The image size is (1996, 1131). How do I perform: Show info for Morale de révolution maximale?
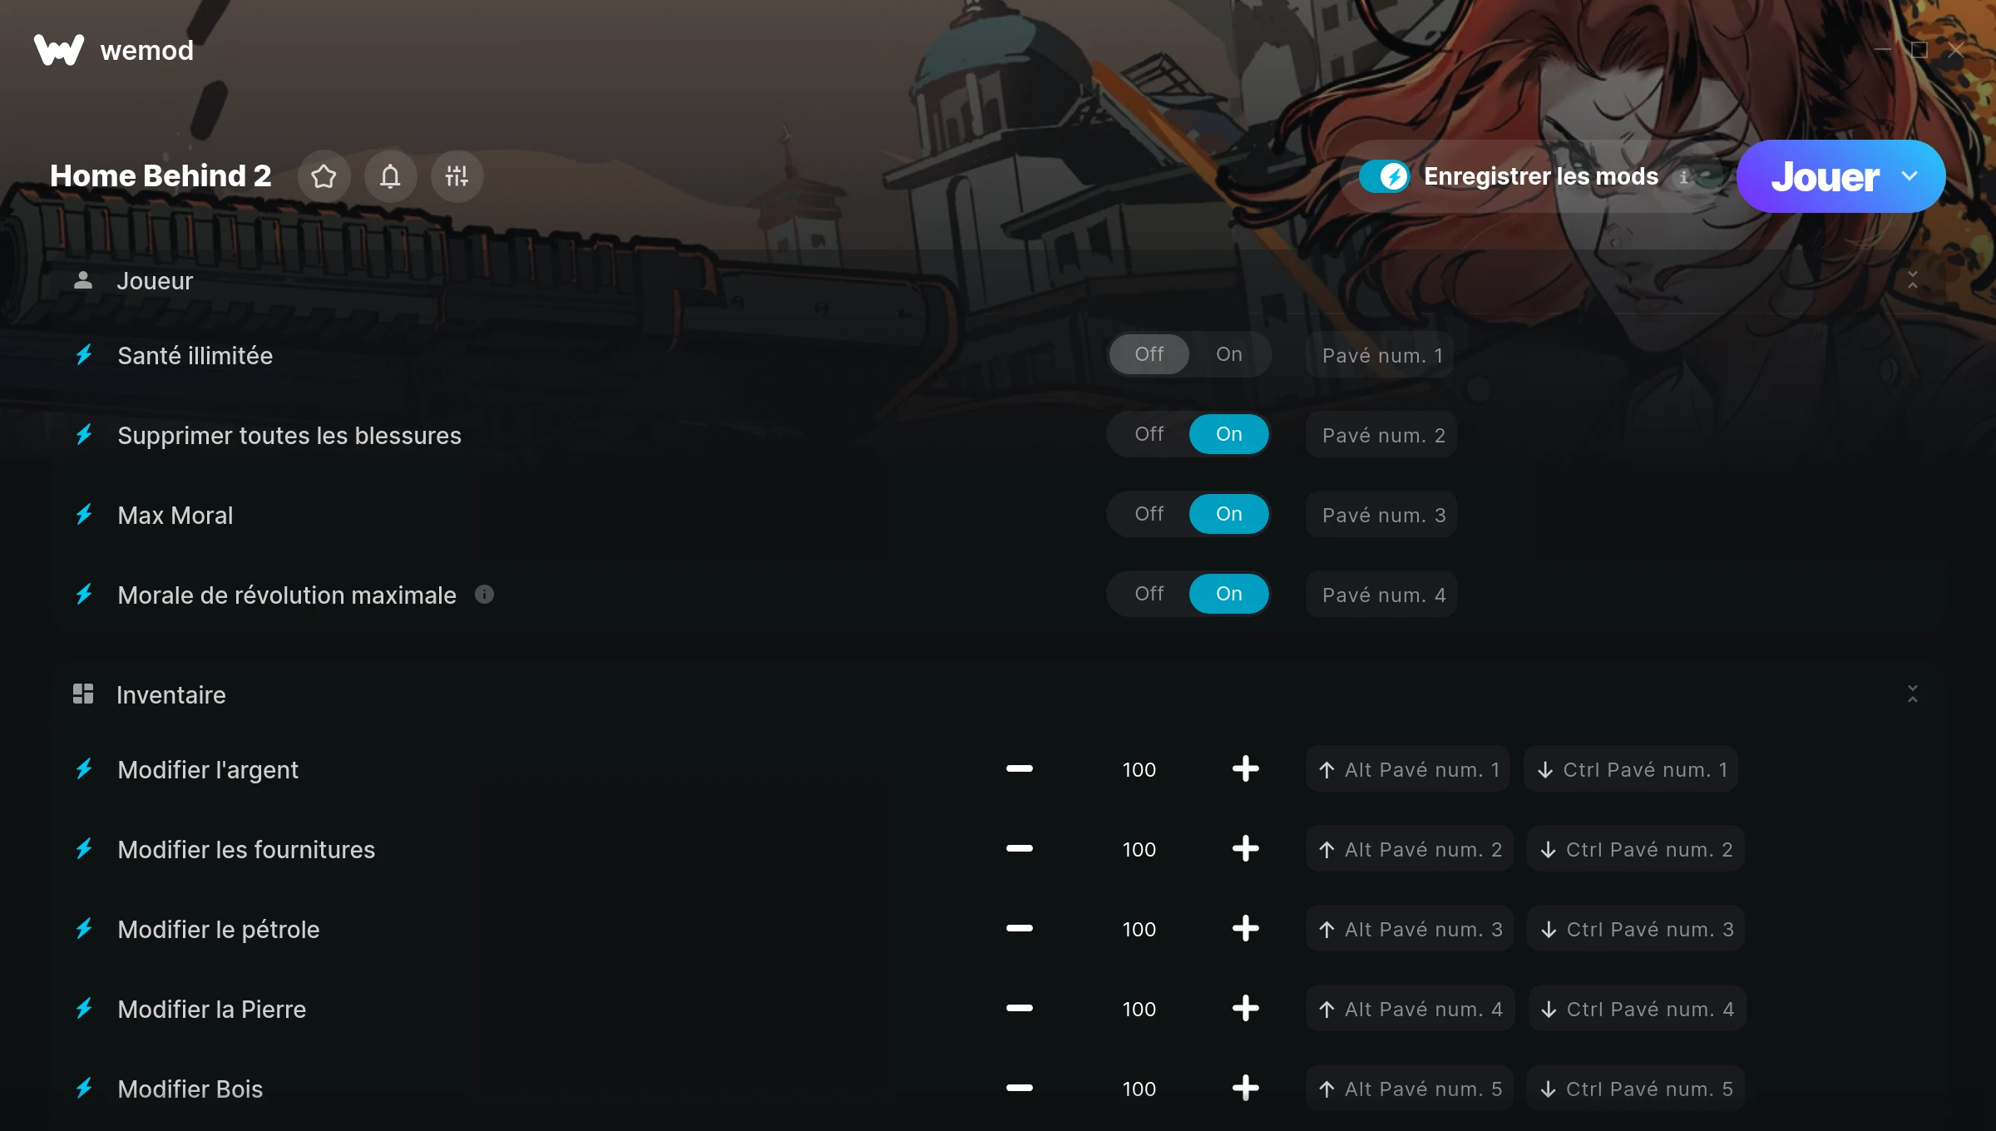484,595
